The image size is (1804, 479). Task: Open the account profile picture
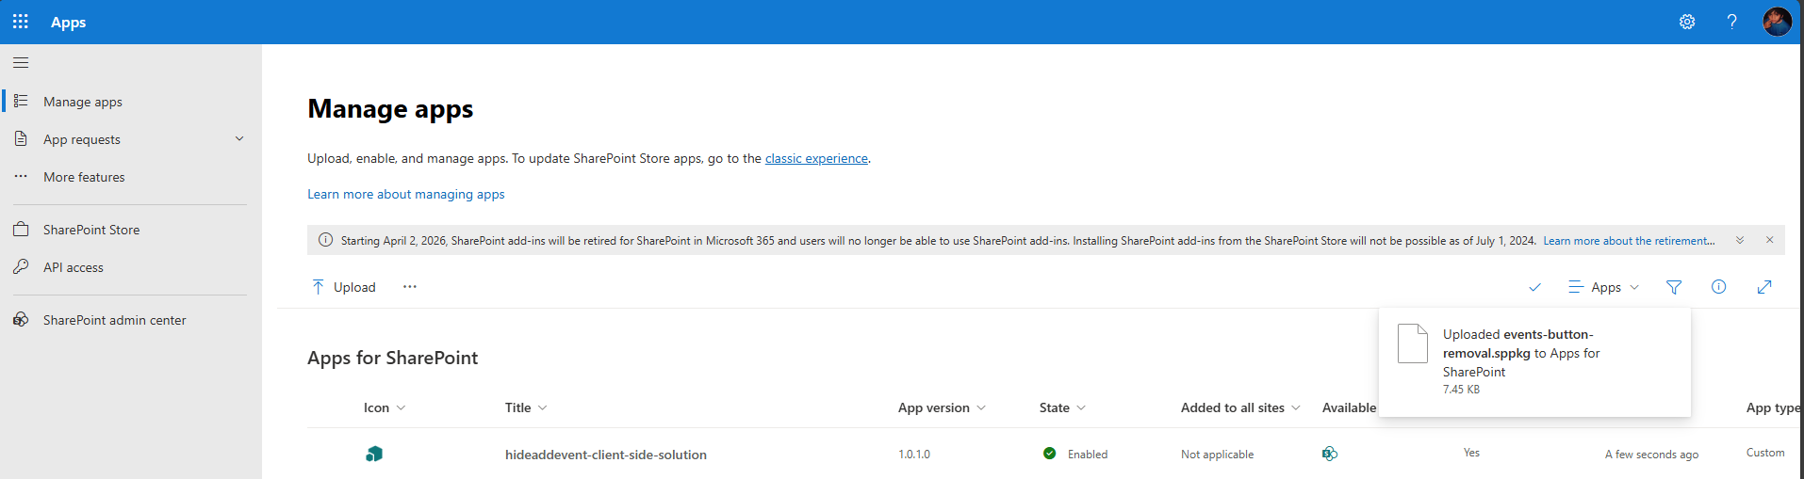click(x=1777, y=22)
